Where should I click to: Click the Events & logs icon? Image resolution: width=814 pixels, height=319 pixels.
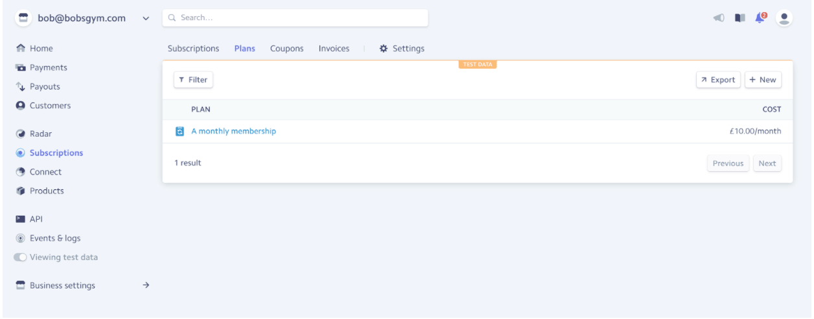coord(21,239)
